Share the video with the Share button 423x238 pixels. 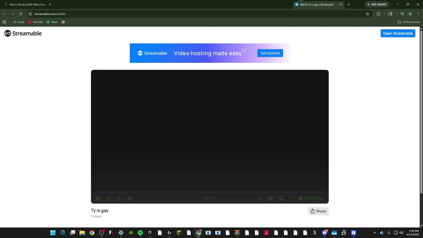pyautogui.click(x=318, y=211)
